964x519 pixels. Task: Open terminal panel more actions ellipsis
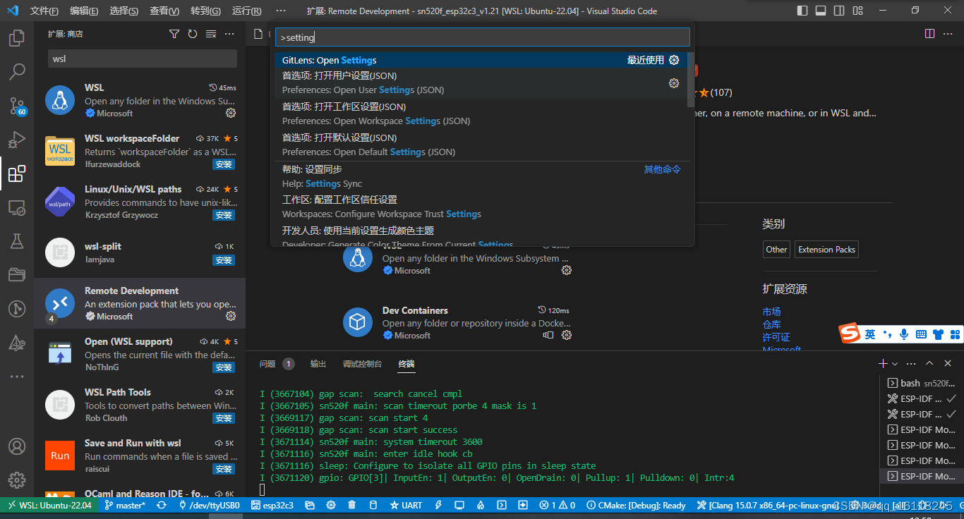coord(911,363)
